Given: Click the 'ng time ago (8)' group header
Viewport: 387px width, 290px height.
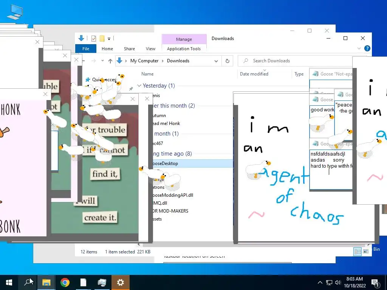Looking at the screenshot, I should point(172,154).
